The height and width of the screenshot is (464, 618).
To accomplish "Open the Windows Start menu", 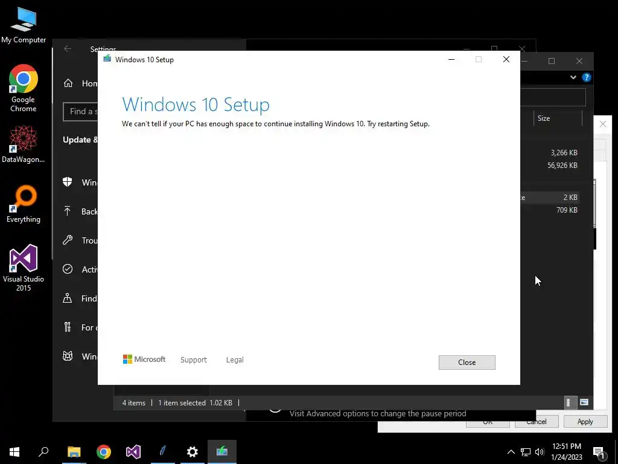I will point(14,452).
